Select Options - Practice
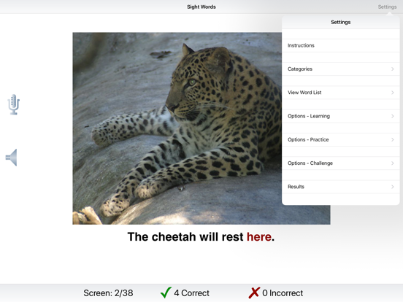This screenshot has height=302, width=403. tap(340, 140)
